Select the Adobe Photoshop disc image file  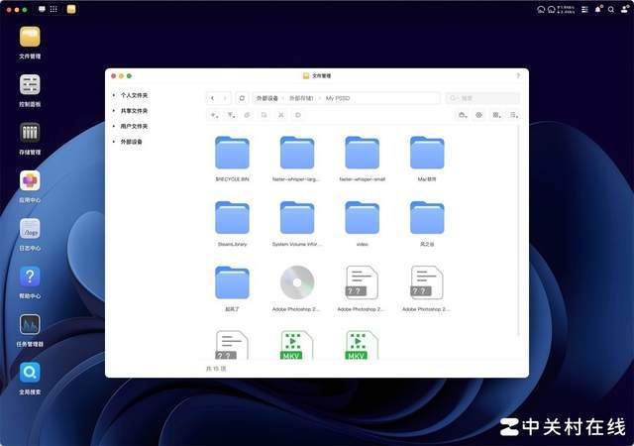point(297,288)
